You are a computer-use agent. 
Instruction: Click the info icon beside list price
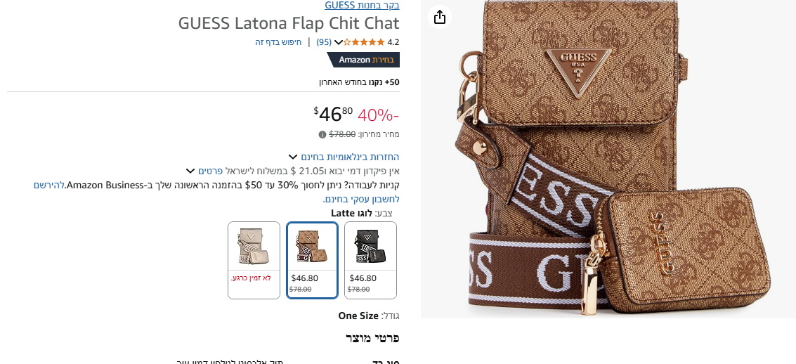pyautogui.click(x=322, y=134)
